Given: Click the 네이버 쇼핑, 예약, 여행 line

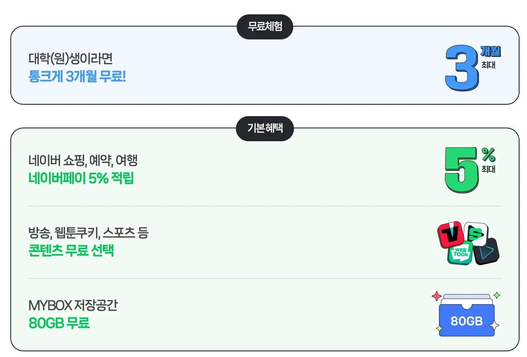Looking at the screenshot, I should coord(83,160).
